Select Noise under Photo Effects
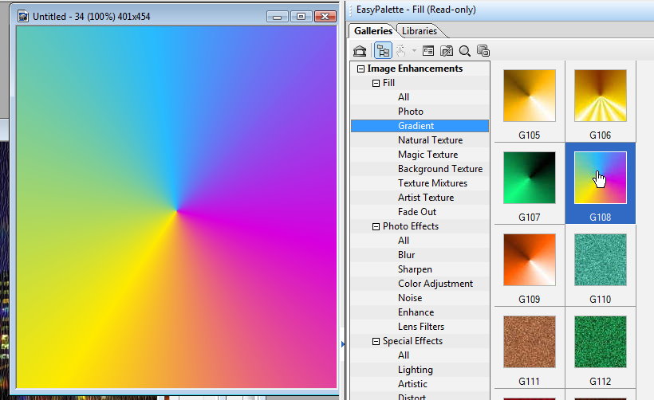Image resolution: width=654 pixels, height=400 pixels. click(410, 298)
